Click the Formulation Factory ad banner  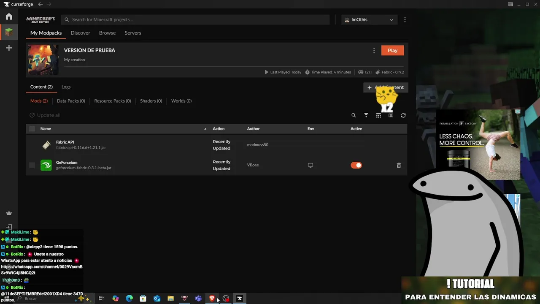click(x=478, y=144)
